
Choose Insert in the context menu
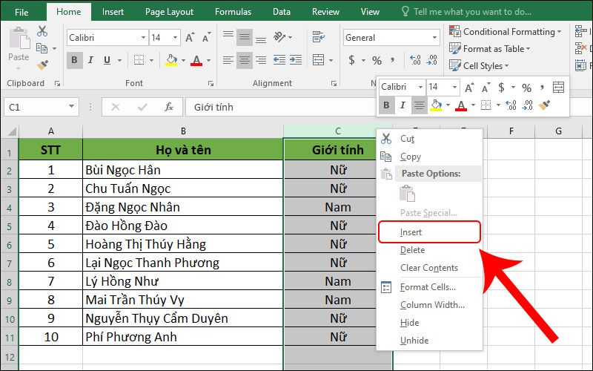(x=430, y=232)
